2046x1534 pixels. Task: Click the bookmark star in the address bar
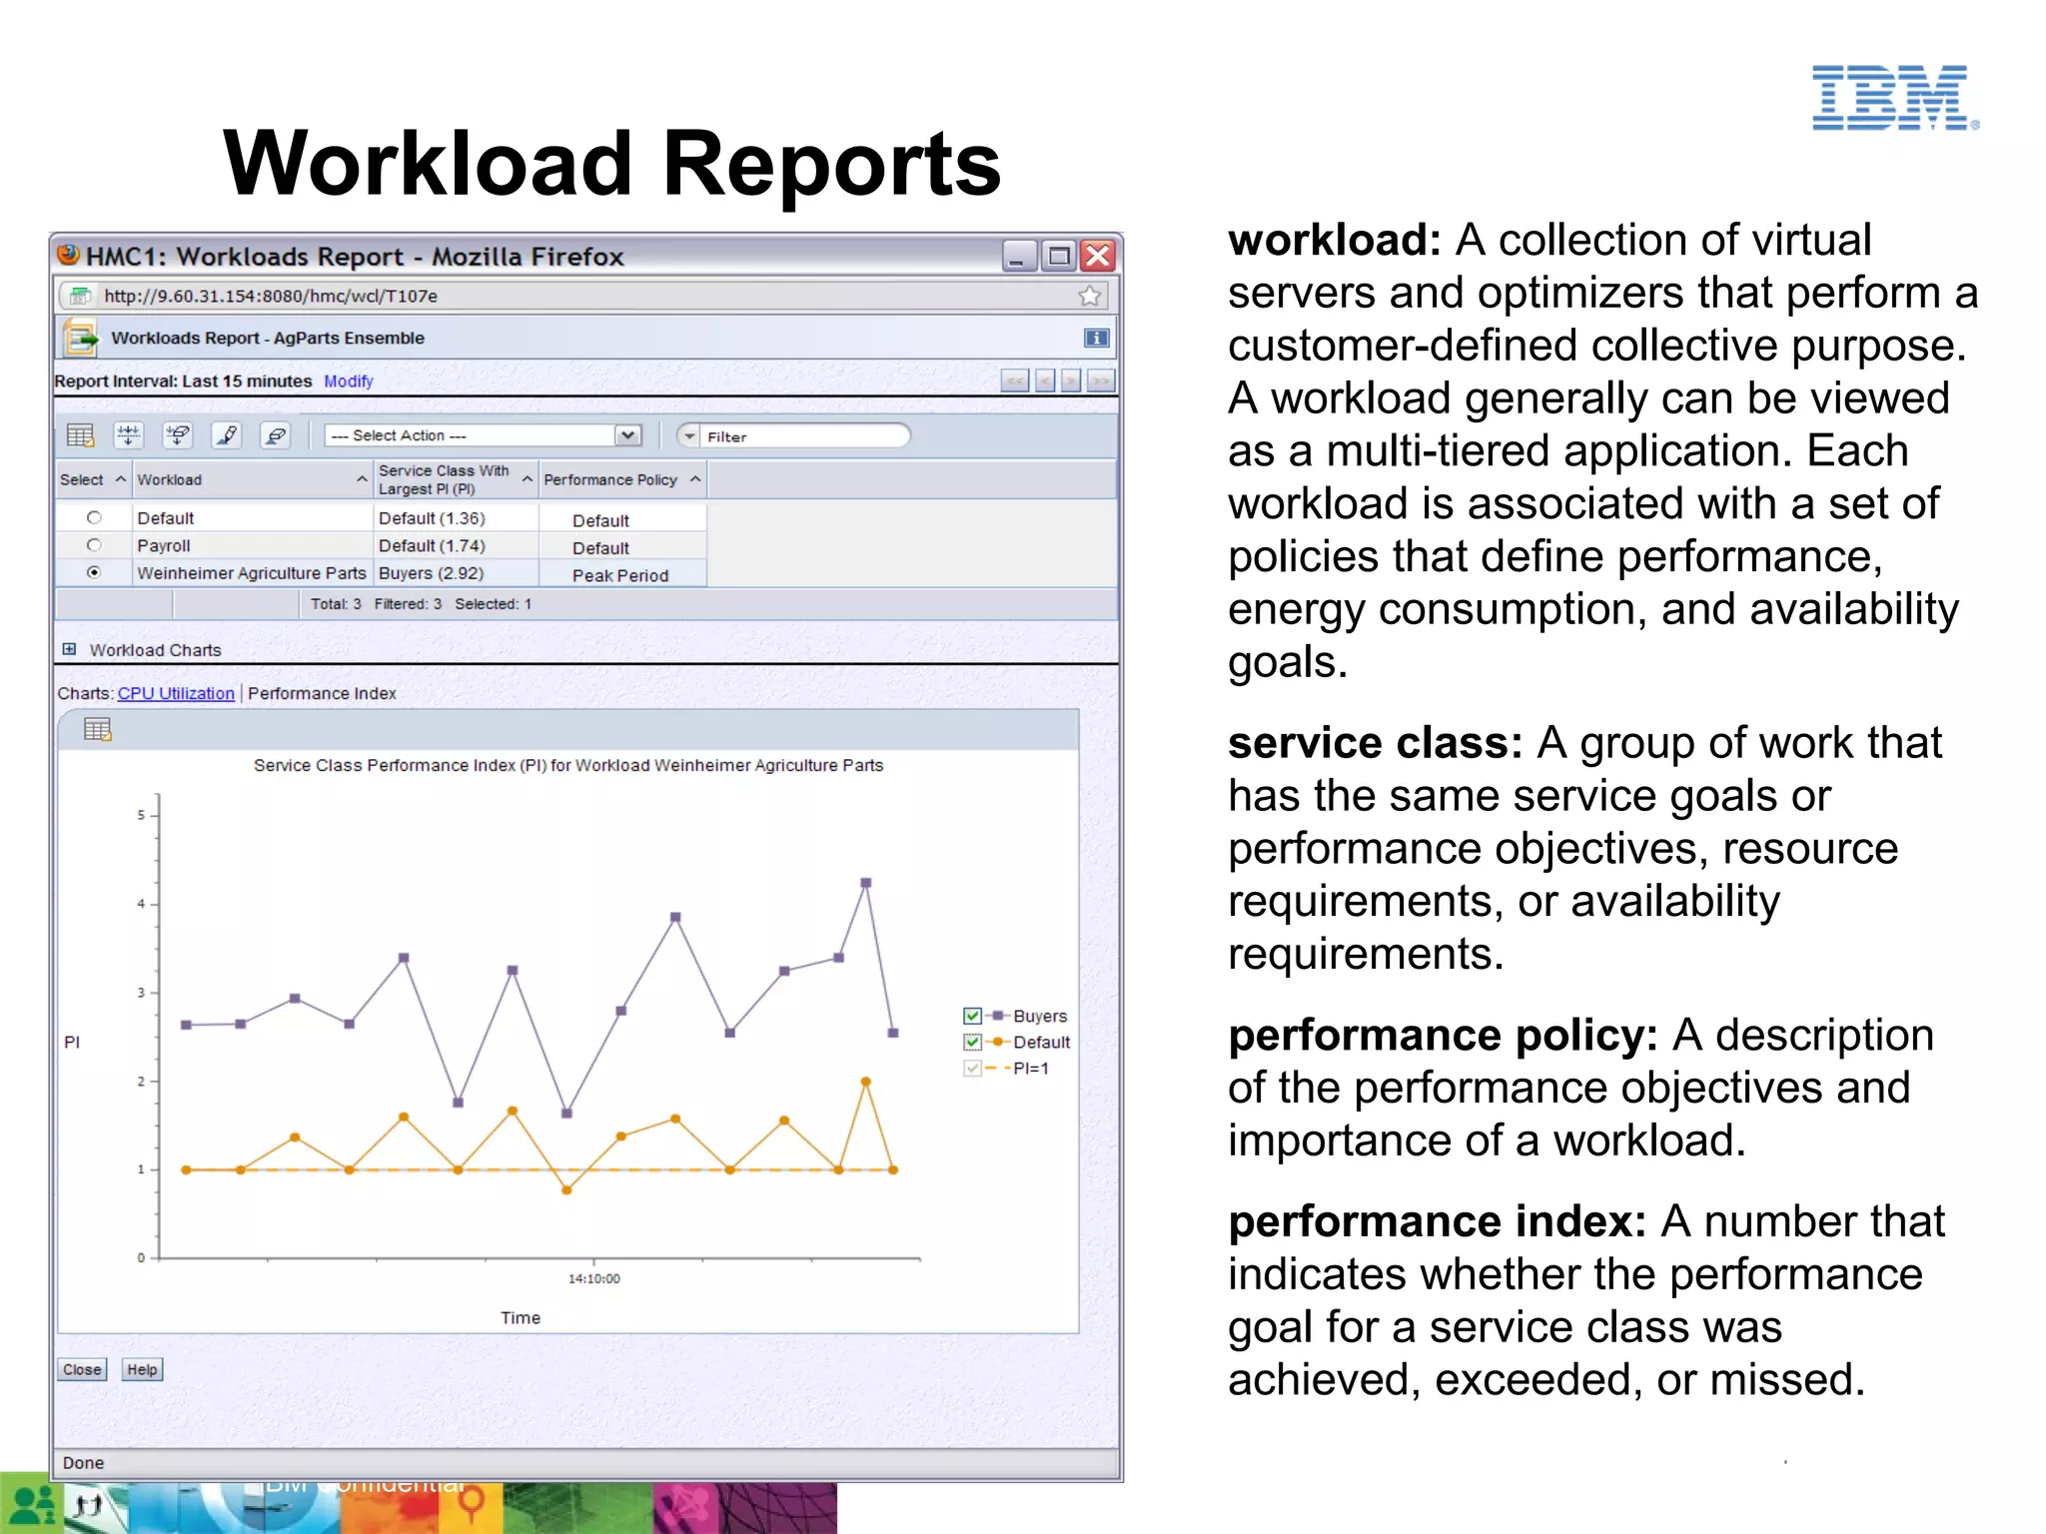1090,296
